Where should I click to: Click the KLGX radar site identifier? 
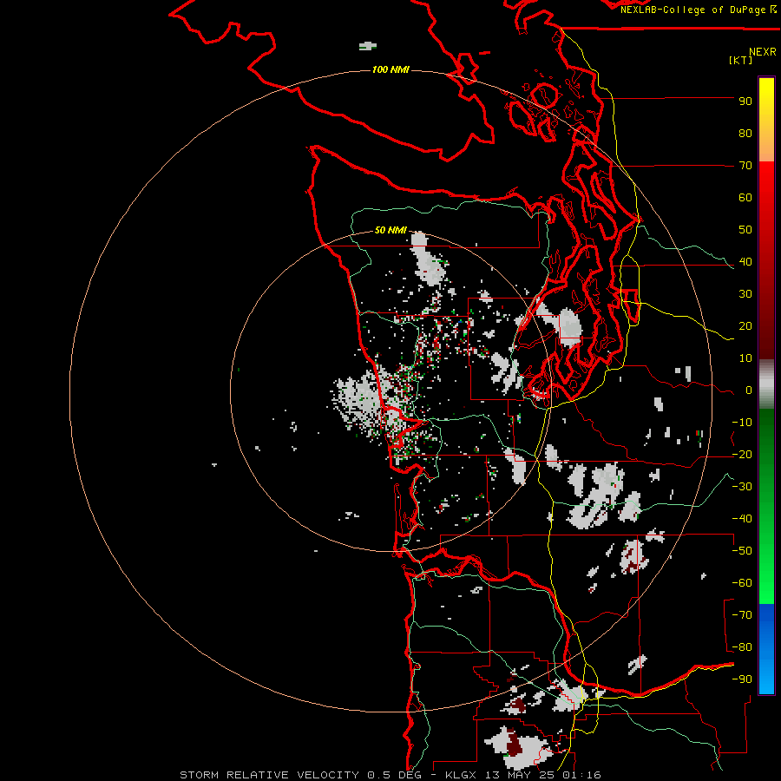pyautogui.click(x=463, y=775)
